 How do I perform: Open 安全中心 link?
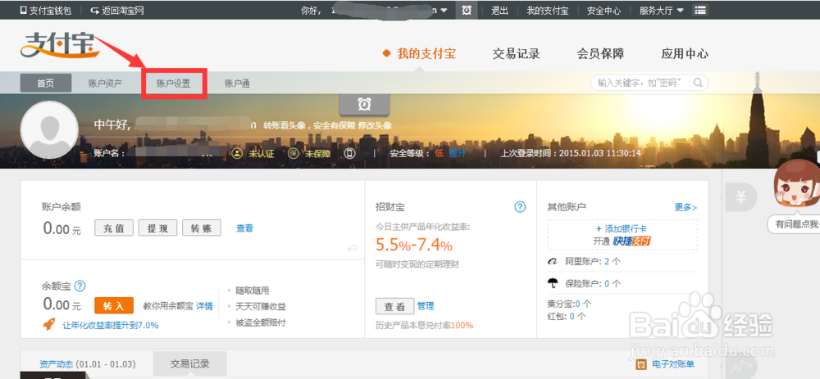point(604,11)
